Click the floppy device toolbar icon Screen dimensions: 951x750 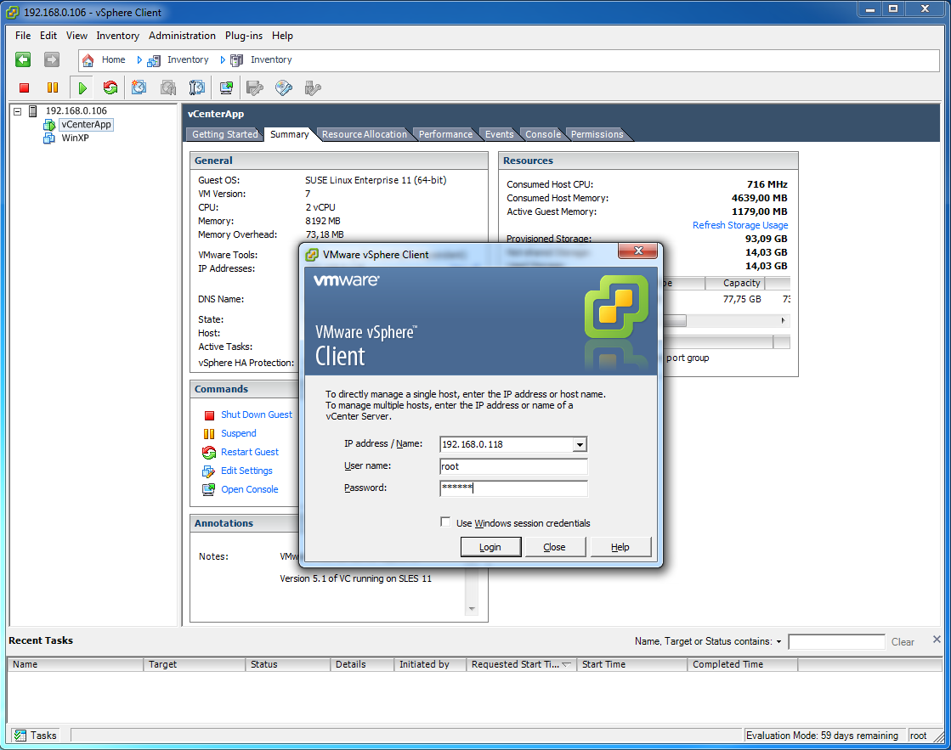coord(255,88)
